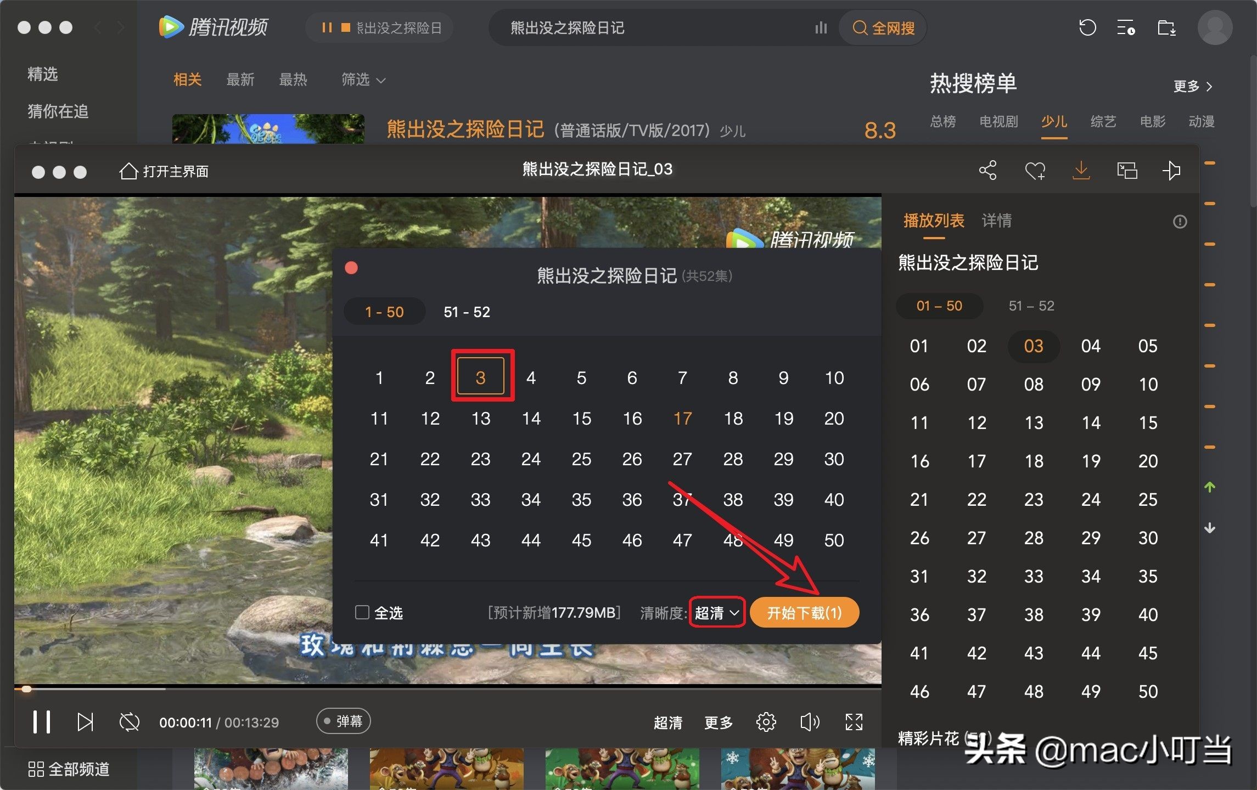Open downloads via player download icon

coord(1081,171)
